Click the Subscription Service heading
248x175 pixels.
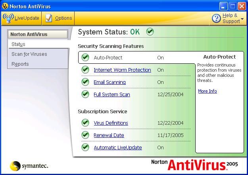102,111
